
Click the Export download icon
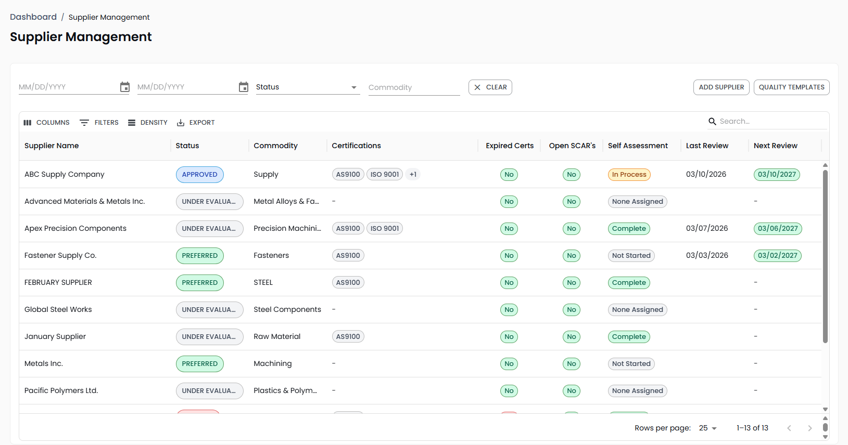(x=181, y=123)
